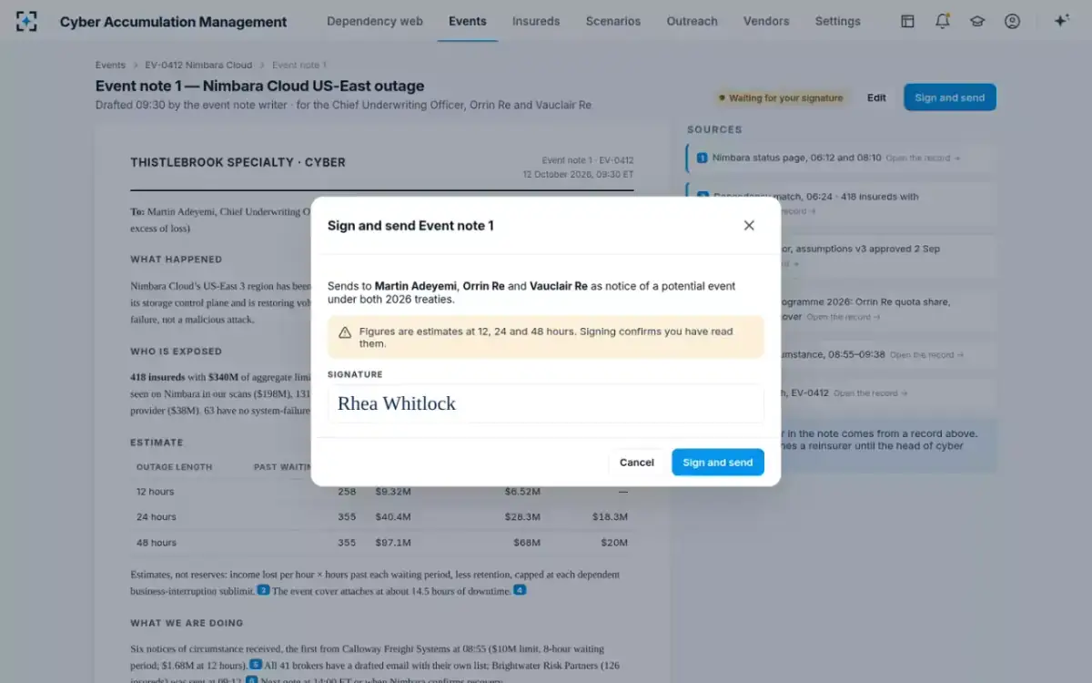The width and height of the screenshot is (1092, 683).
Task: Select the '24 hours' estimate row label
Action: click(x=157, y=517)
